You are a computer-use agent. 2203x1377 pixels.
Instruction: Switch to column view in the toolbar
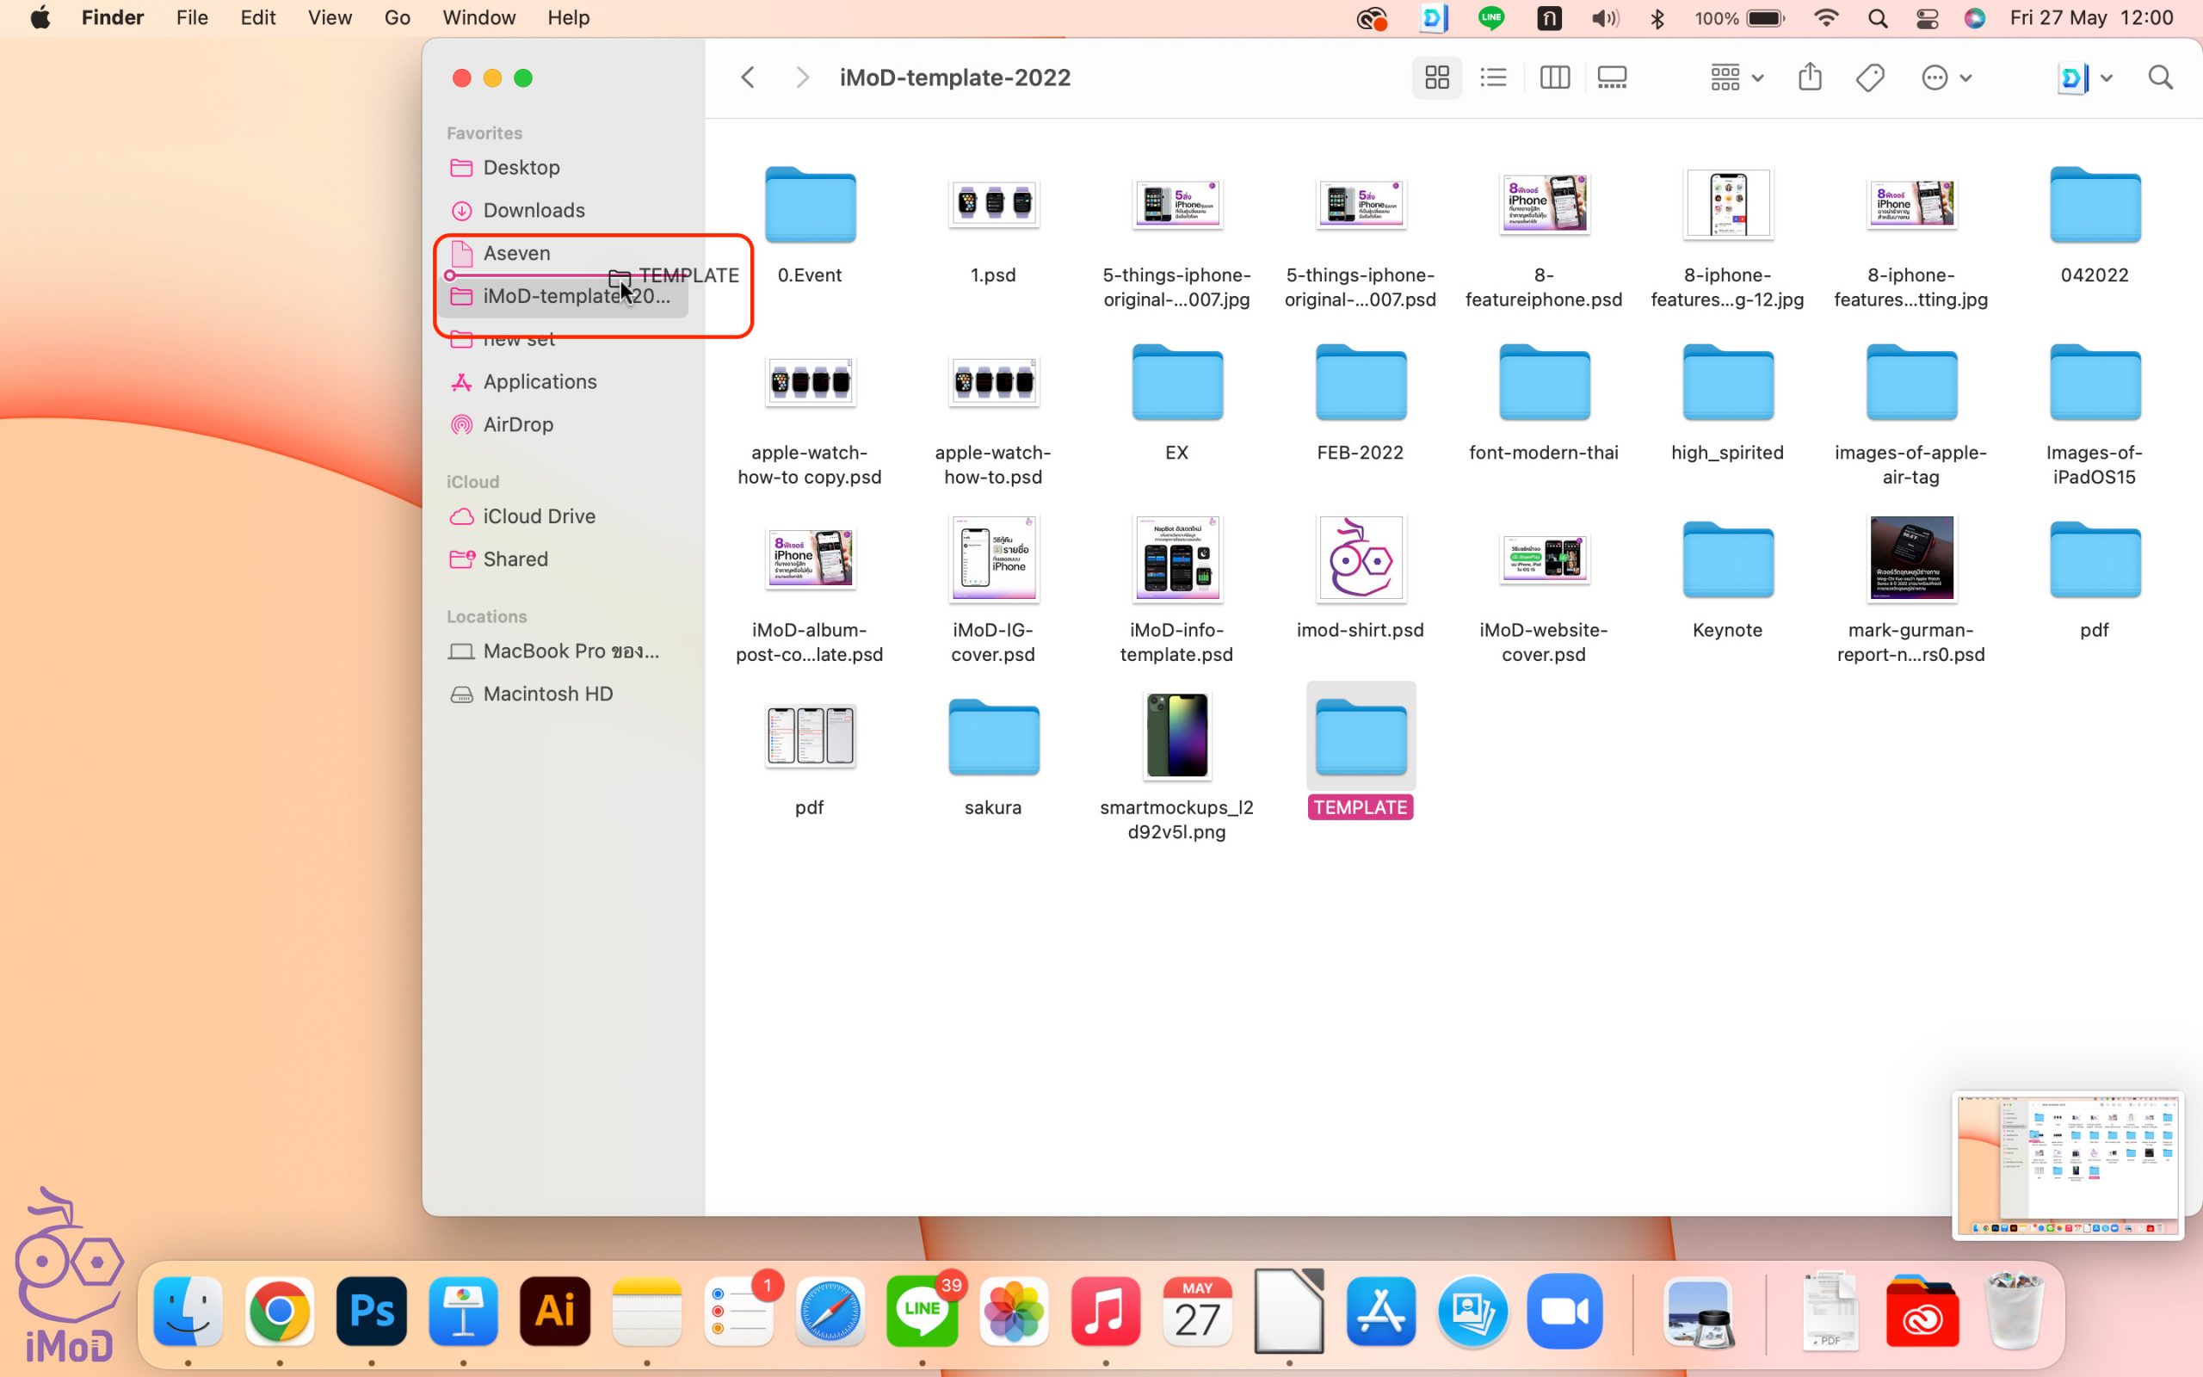(x=1554, y=77)
